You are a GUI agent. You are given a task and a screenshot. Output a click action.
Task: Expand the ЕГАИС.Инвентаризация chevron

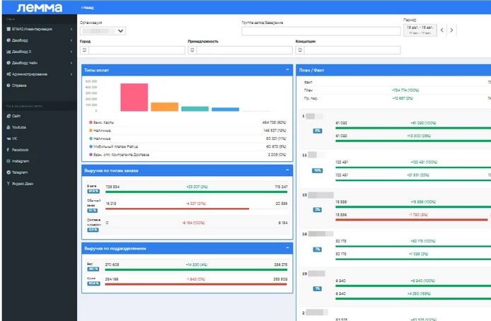coord(71,30)
